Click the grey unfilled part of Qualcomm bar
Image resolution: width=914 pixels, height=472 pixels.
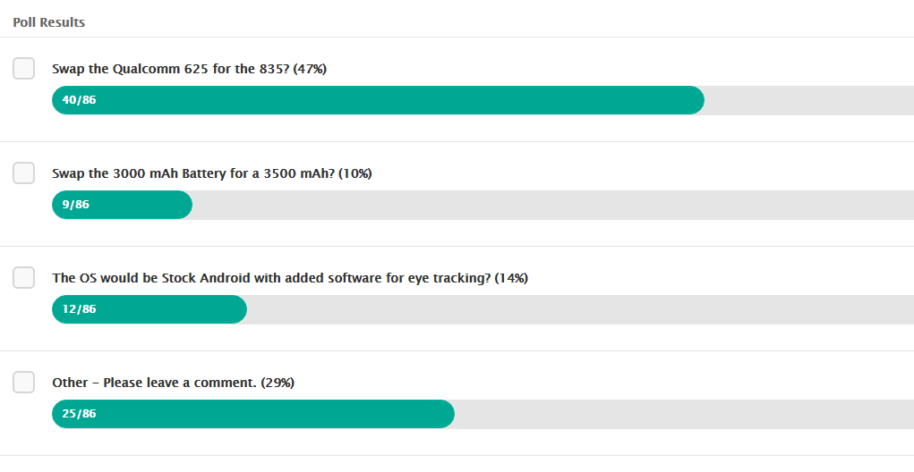(809, 100)
